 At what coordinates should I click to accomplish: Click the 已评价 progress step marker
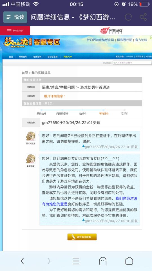(x=125, y=110)
